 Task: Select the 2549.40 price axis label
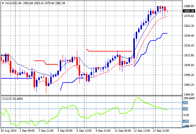click(x=189, y=36)
